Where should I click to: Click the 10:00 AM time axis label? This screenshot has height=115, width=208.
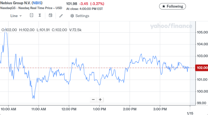click(9, 108)
